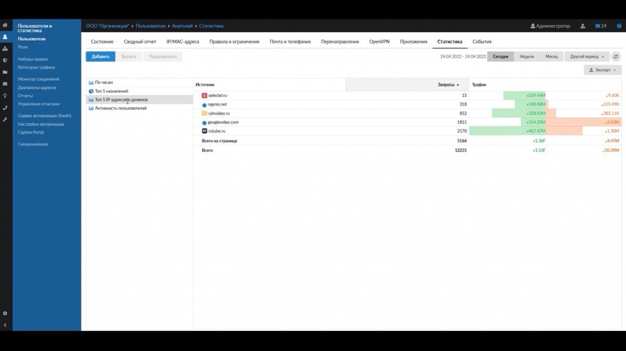Open the Экспорт dropdown
626x351 pixels.
click(603, 70)
